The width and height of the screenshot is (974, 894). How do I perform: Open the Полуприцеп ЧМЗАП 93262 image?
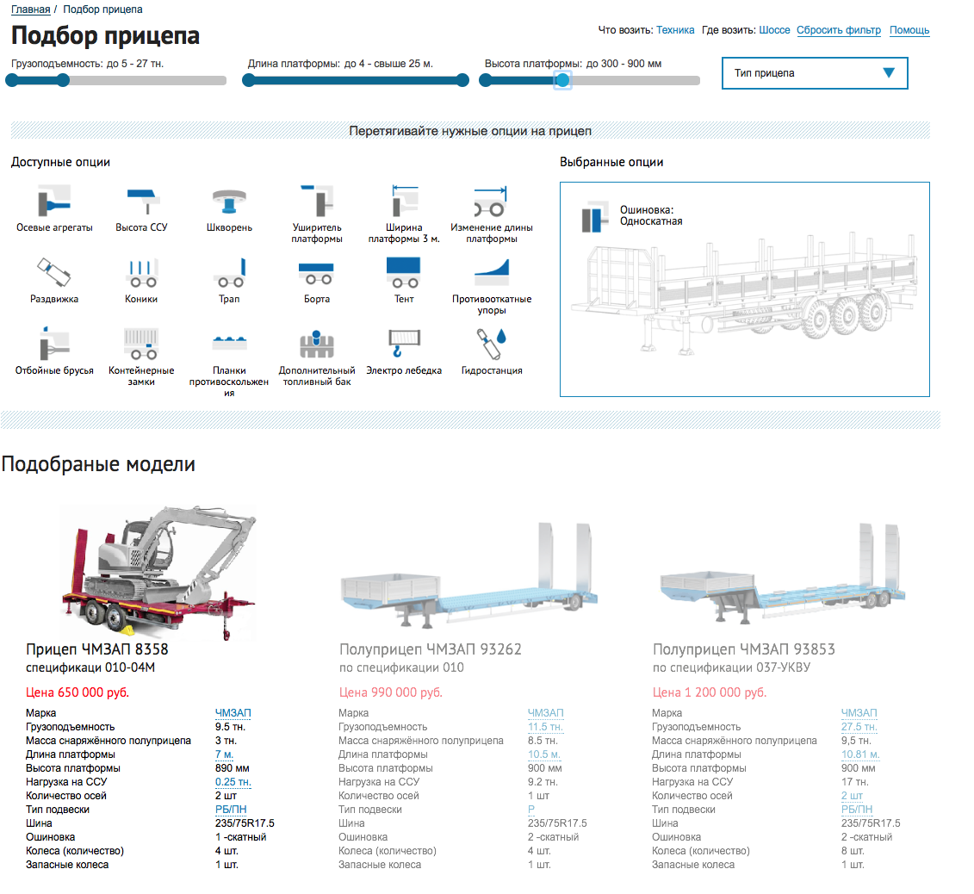[469, 574]
